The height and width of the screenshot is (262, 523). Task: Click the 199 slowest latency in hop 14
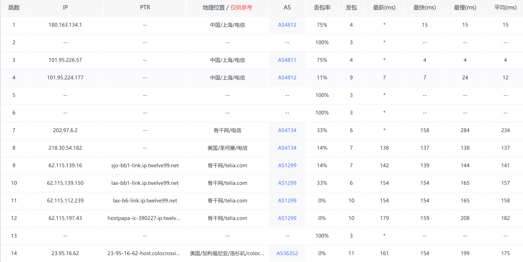pos(465,253)
